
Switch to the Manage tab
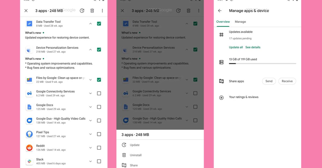(x=240, y=22)
